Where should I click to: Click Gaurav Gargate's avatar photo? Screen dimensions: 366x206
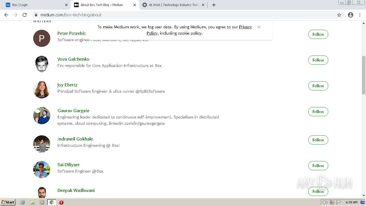pyautogui.click(x=42, y=116)
